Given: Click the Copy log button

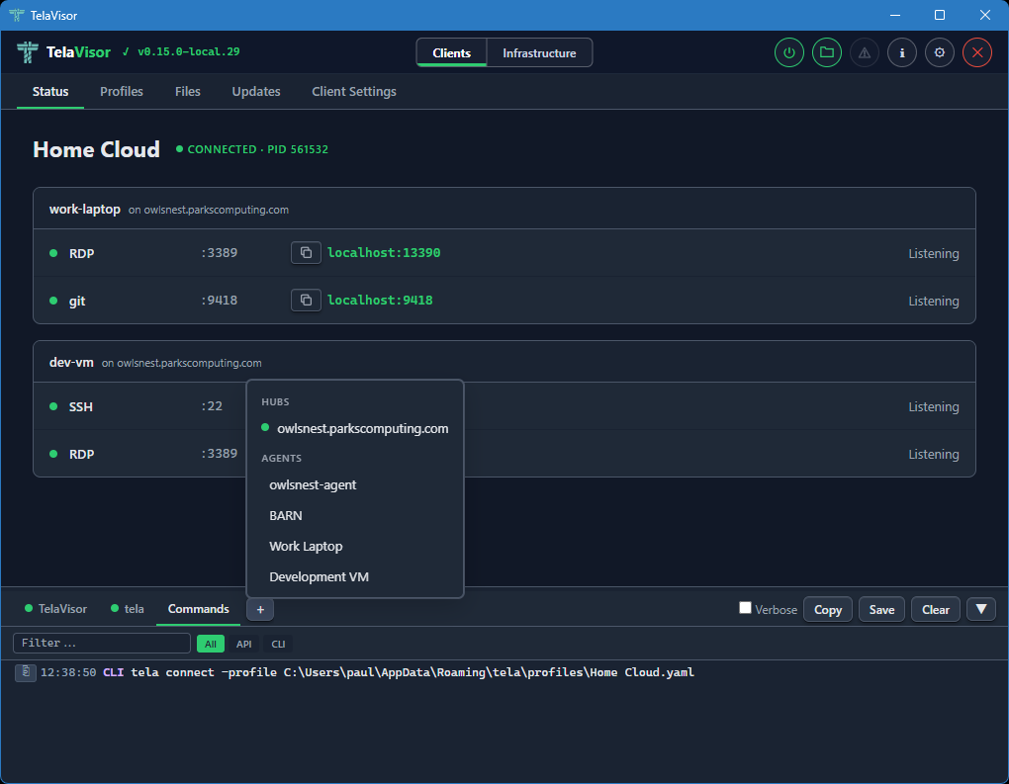Looking at the screenshot, I should tap(828, 610).
